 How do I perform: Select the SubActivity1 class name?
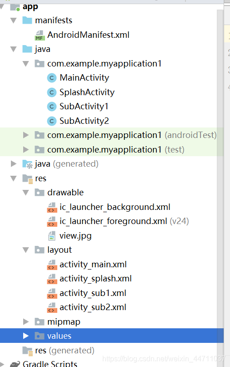click(84, 107)
